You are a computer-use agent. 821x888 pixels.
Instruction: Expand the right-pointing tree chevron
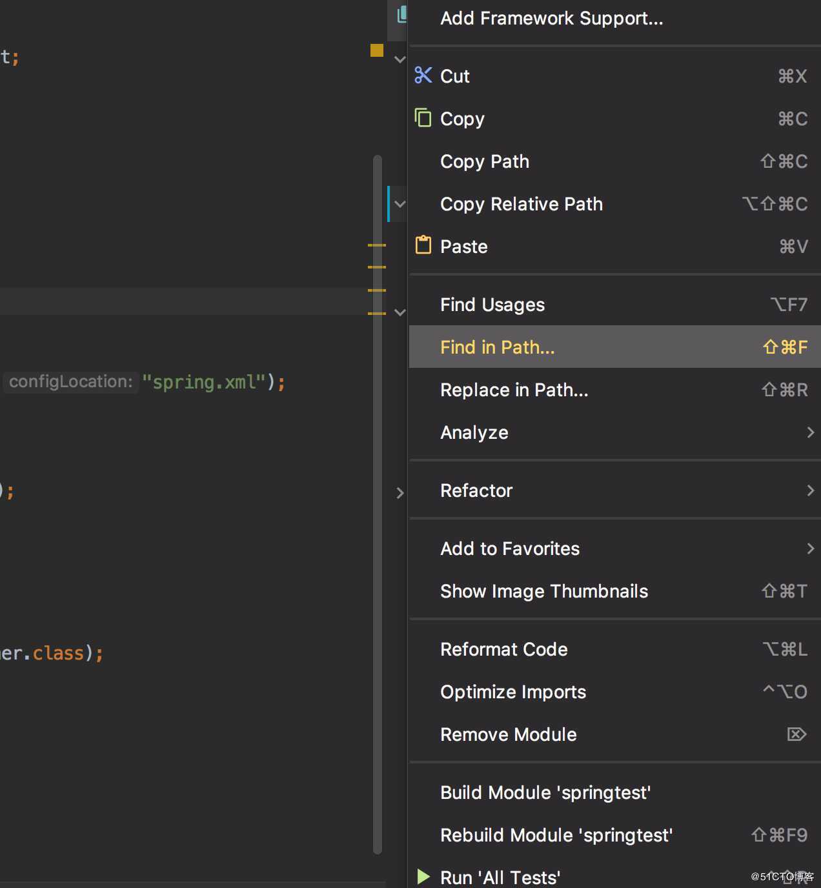click(400, 493)
